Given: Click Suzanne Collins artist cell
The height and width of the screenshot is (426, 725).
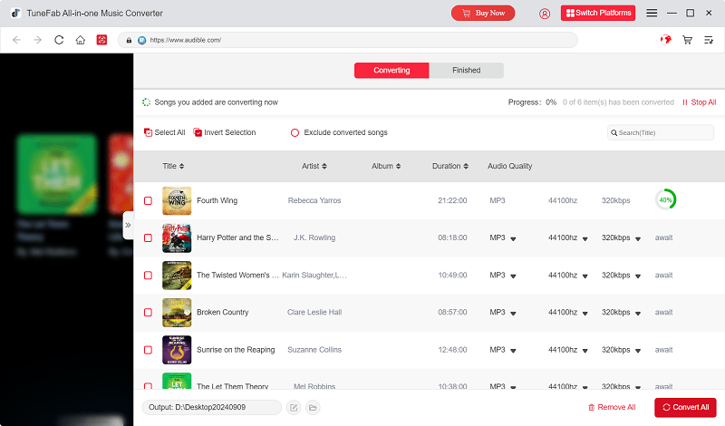Looking at the screenshot, I should [314, 350].
